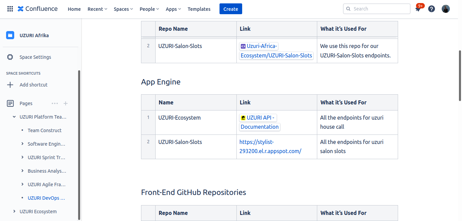This screenshot has height=221, width=462.
Task: Click the help question mark icon
Action: [x=431, y=8]
